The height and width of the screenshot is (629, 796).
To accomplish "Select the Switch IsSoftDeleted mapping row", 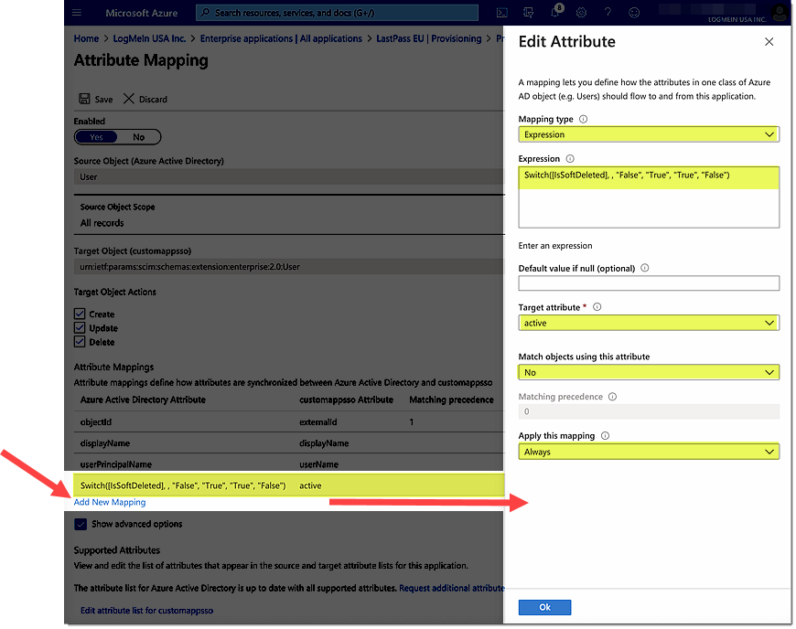I will (x=289, y=485).
